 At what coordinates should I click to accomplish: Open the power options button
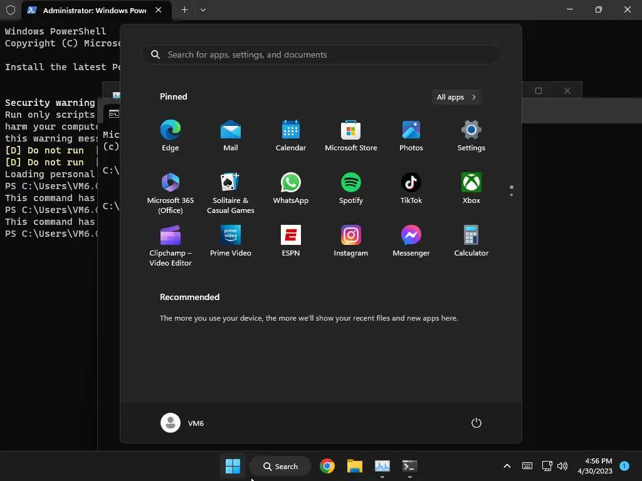point(476,423)
